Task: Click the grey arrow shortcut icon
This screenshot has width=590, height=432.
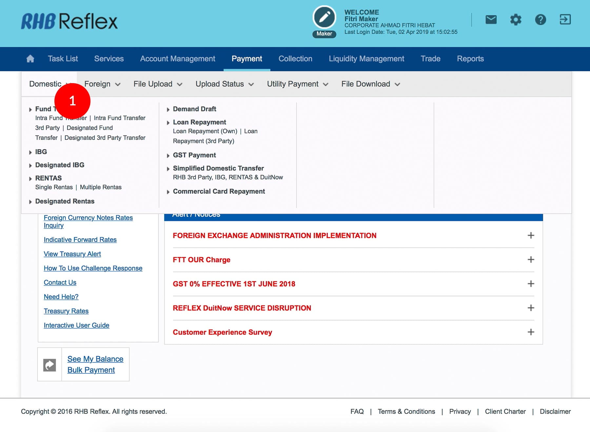Action: [x=49, y=365]
